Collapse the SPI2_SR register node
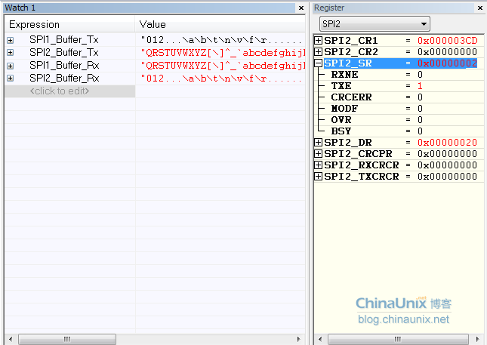 click(x=319, y=63)
